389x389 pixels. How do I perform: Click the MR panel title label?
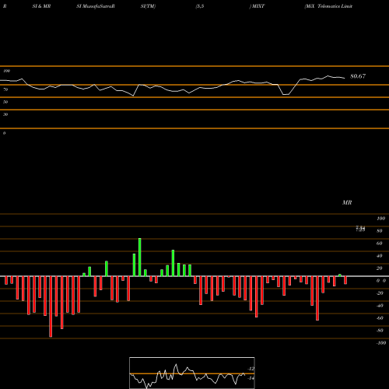pyautogui.click(x=347, y=202)
